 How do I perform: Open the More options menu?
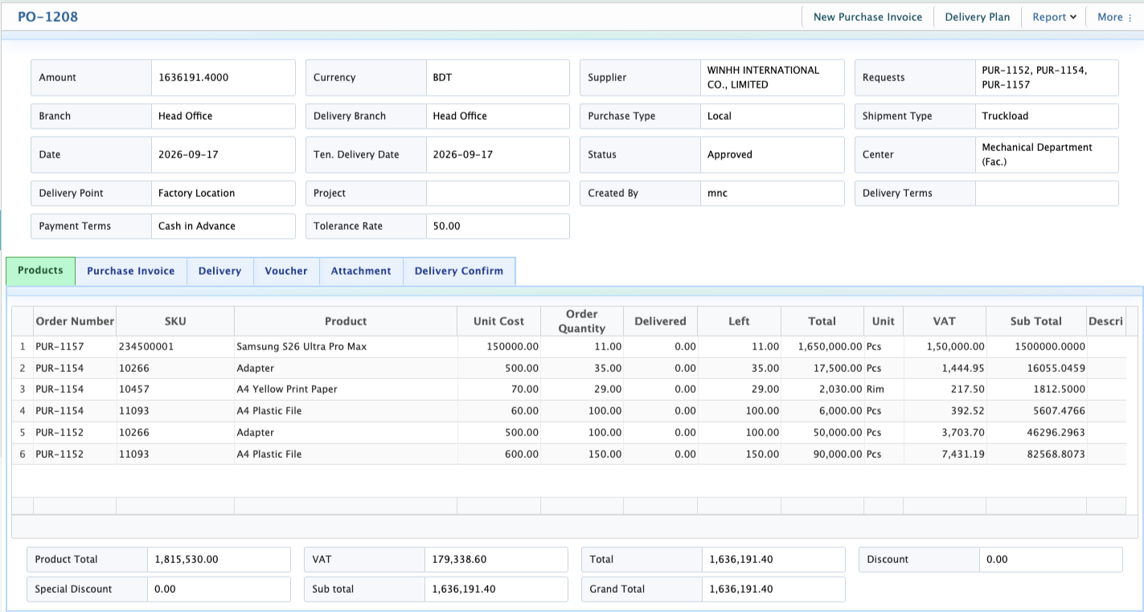tap(1114, 17)
